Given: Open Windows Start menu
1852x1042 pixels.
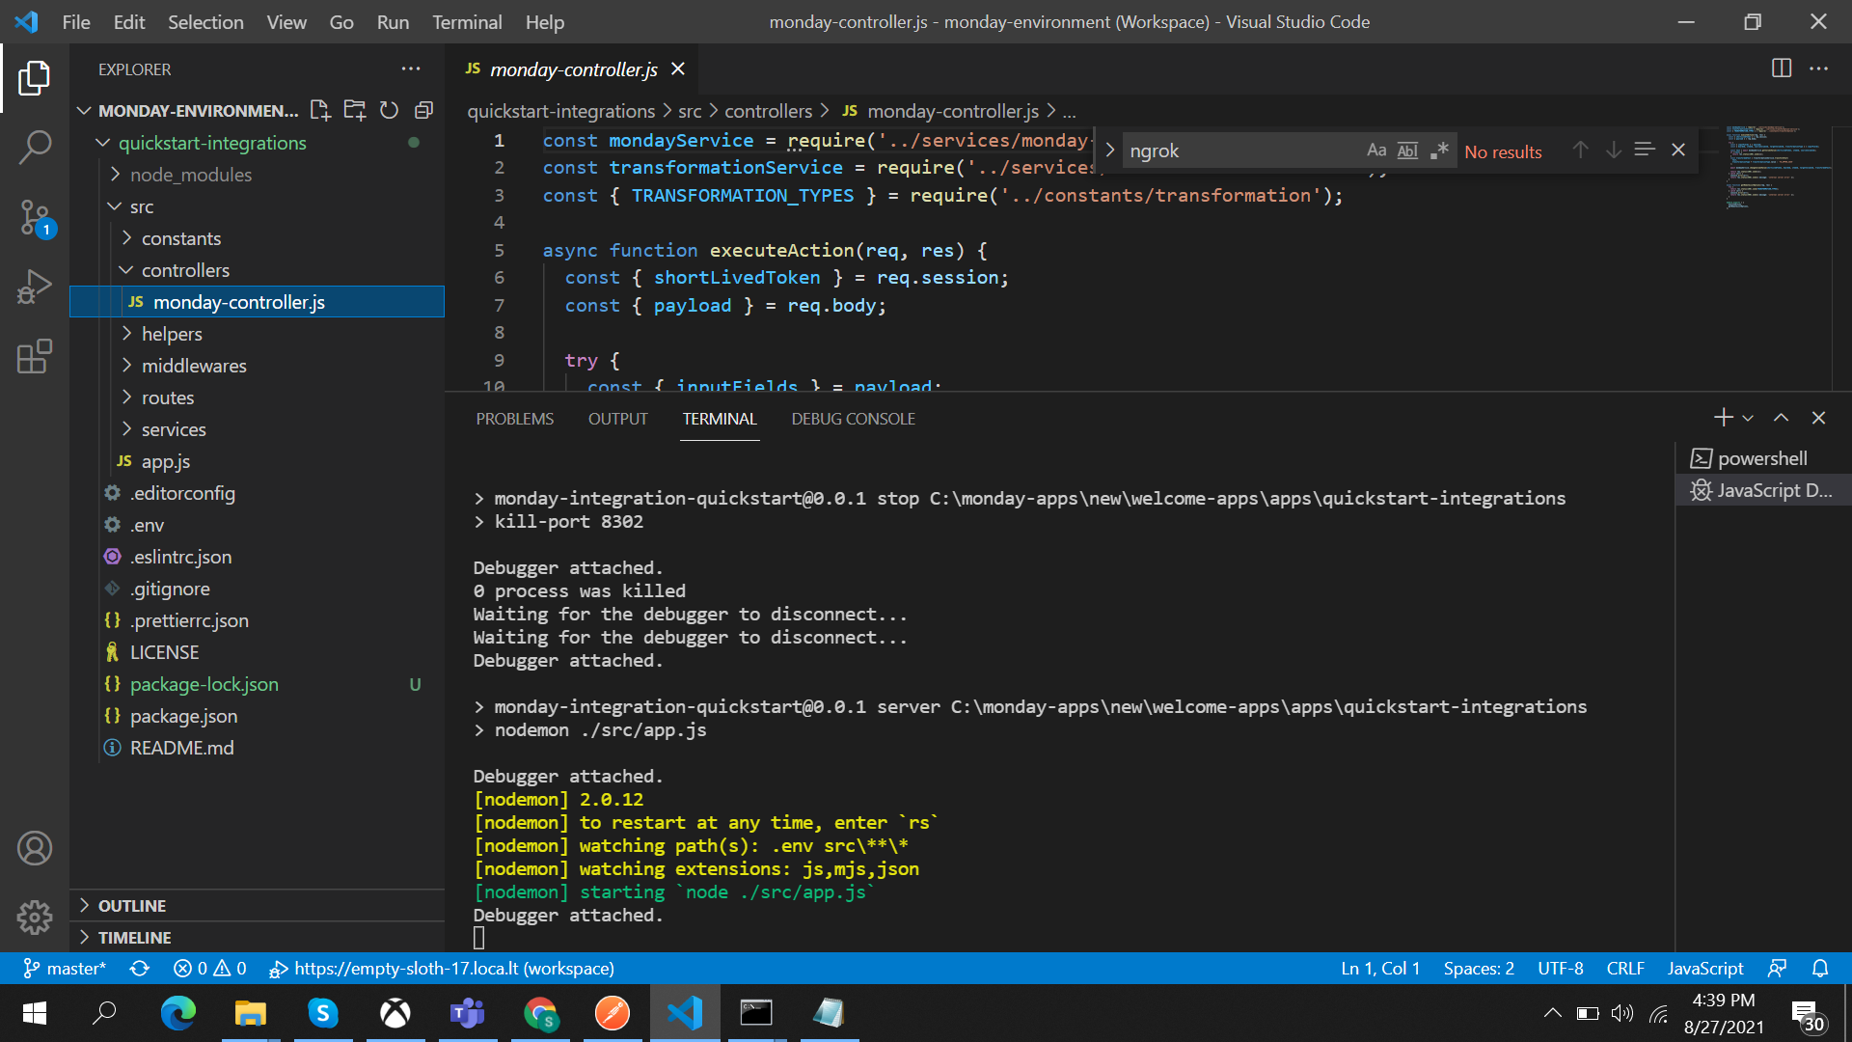Looking at the screenshot, I should coord(35,1013).
